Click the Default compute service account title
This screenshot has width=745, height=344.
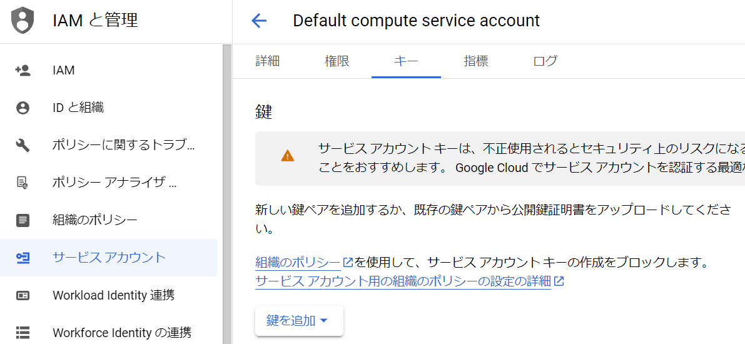pos(416,21)
